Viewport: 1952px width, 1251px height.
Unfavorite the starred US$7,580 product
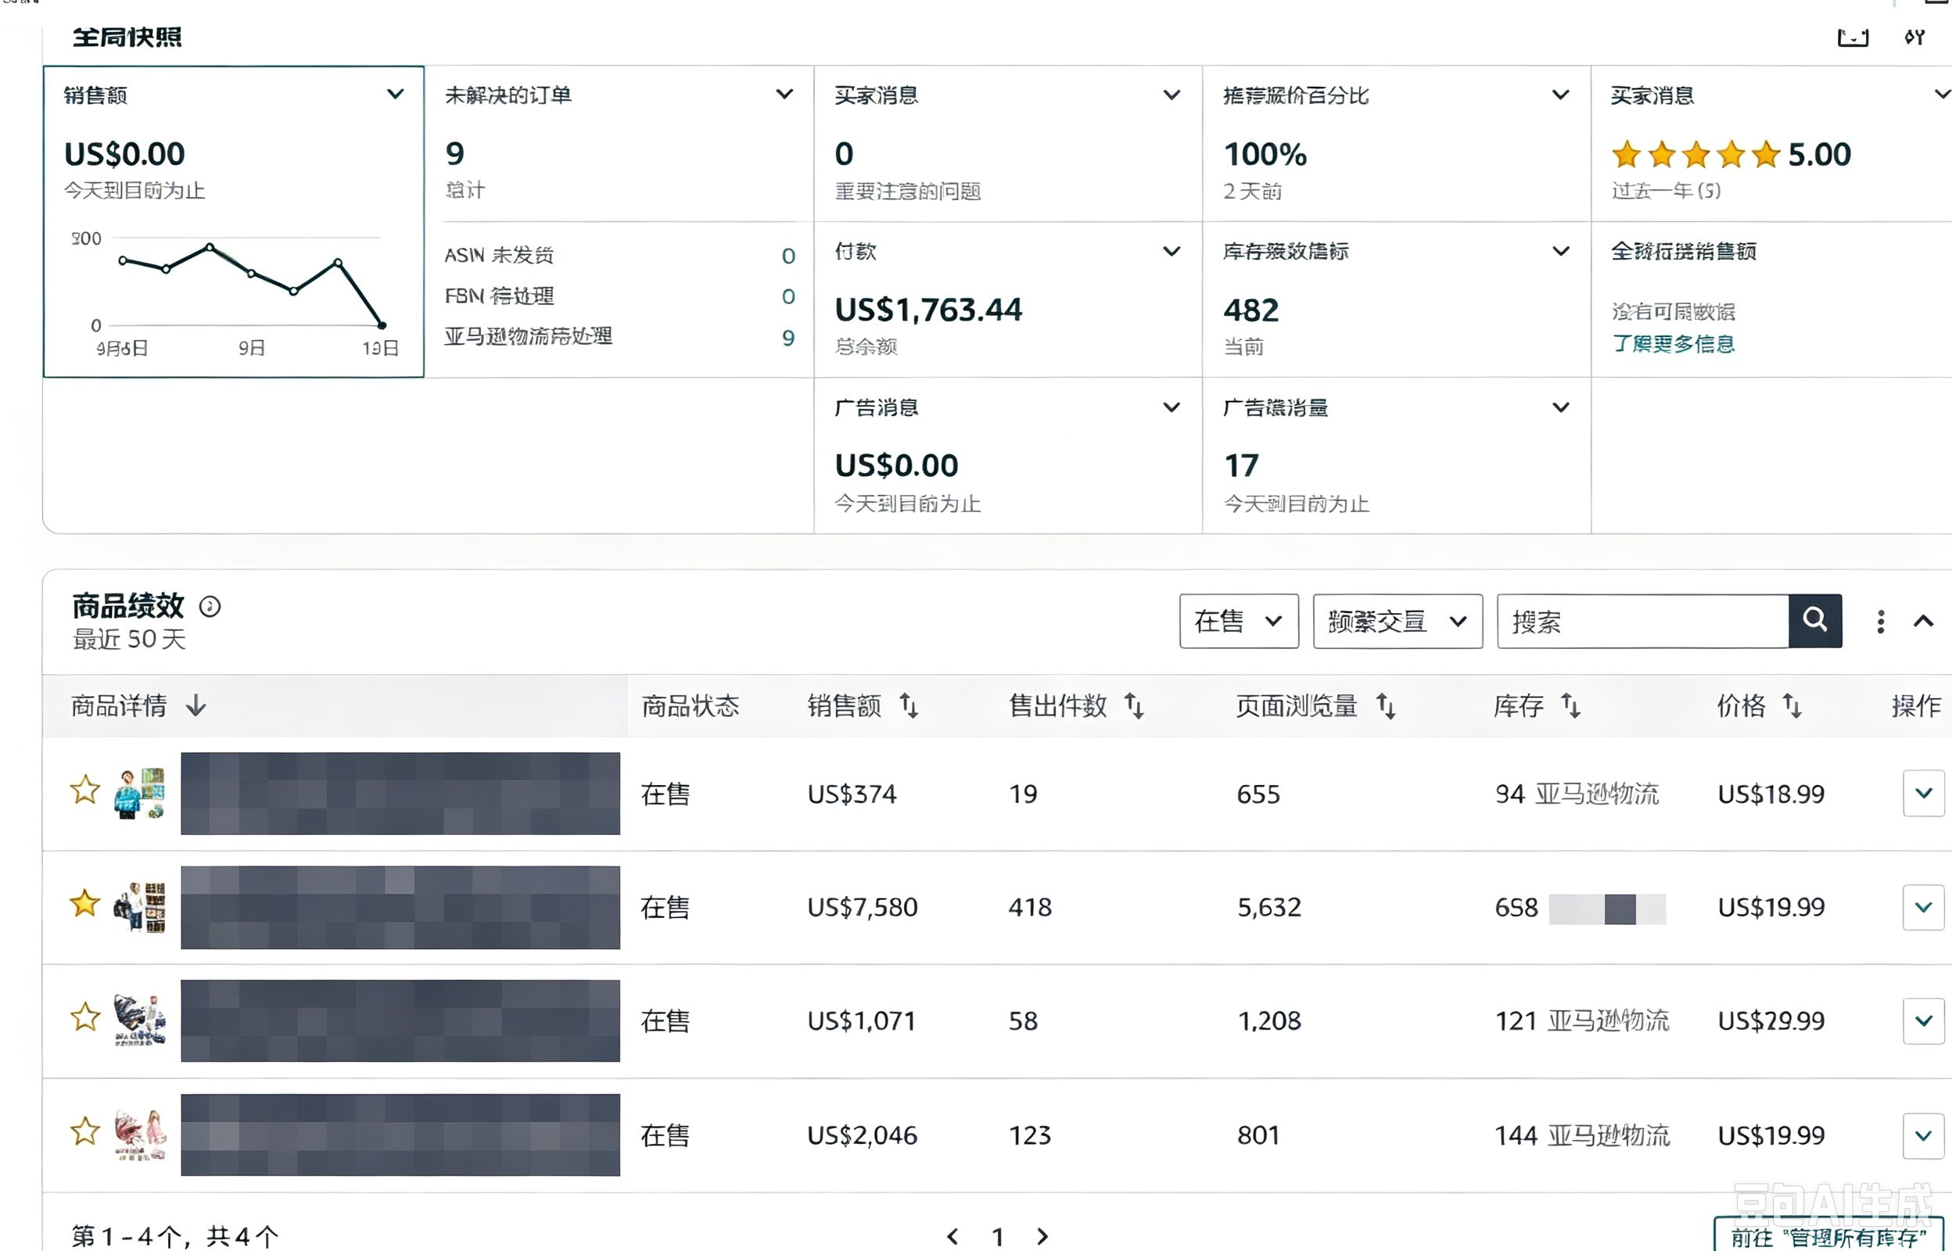pyautogui.click(x=84, y=903)
